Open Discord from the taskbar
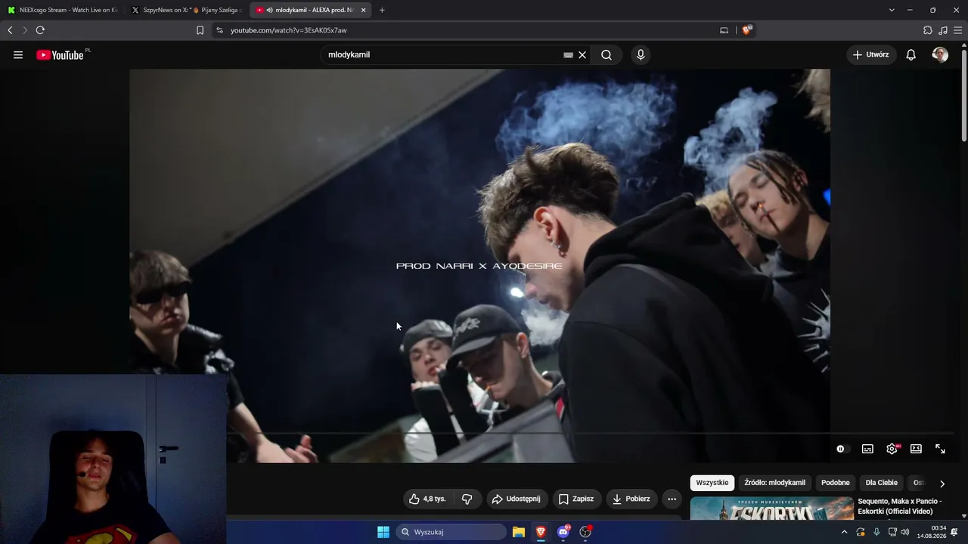The height and width of the screenshot is (544, 968). (563, 532)
